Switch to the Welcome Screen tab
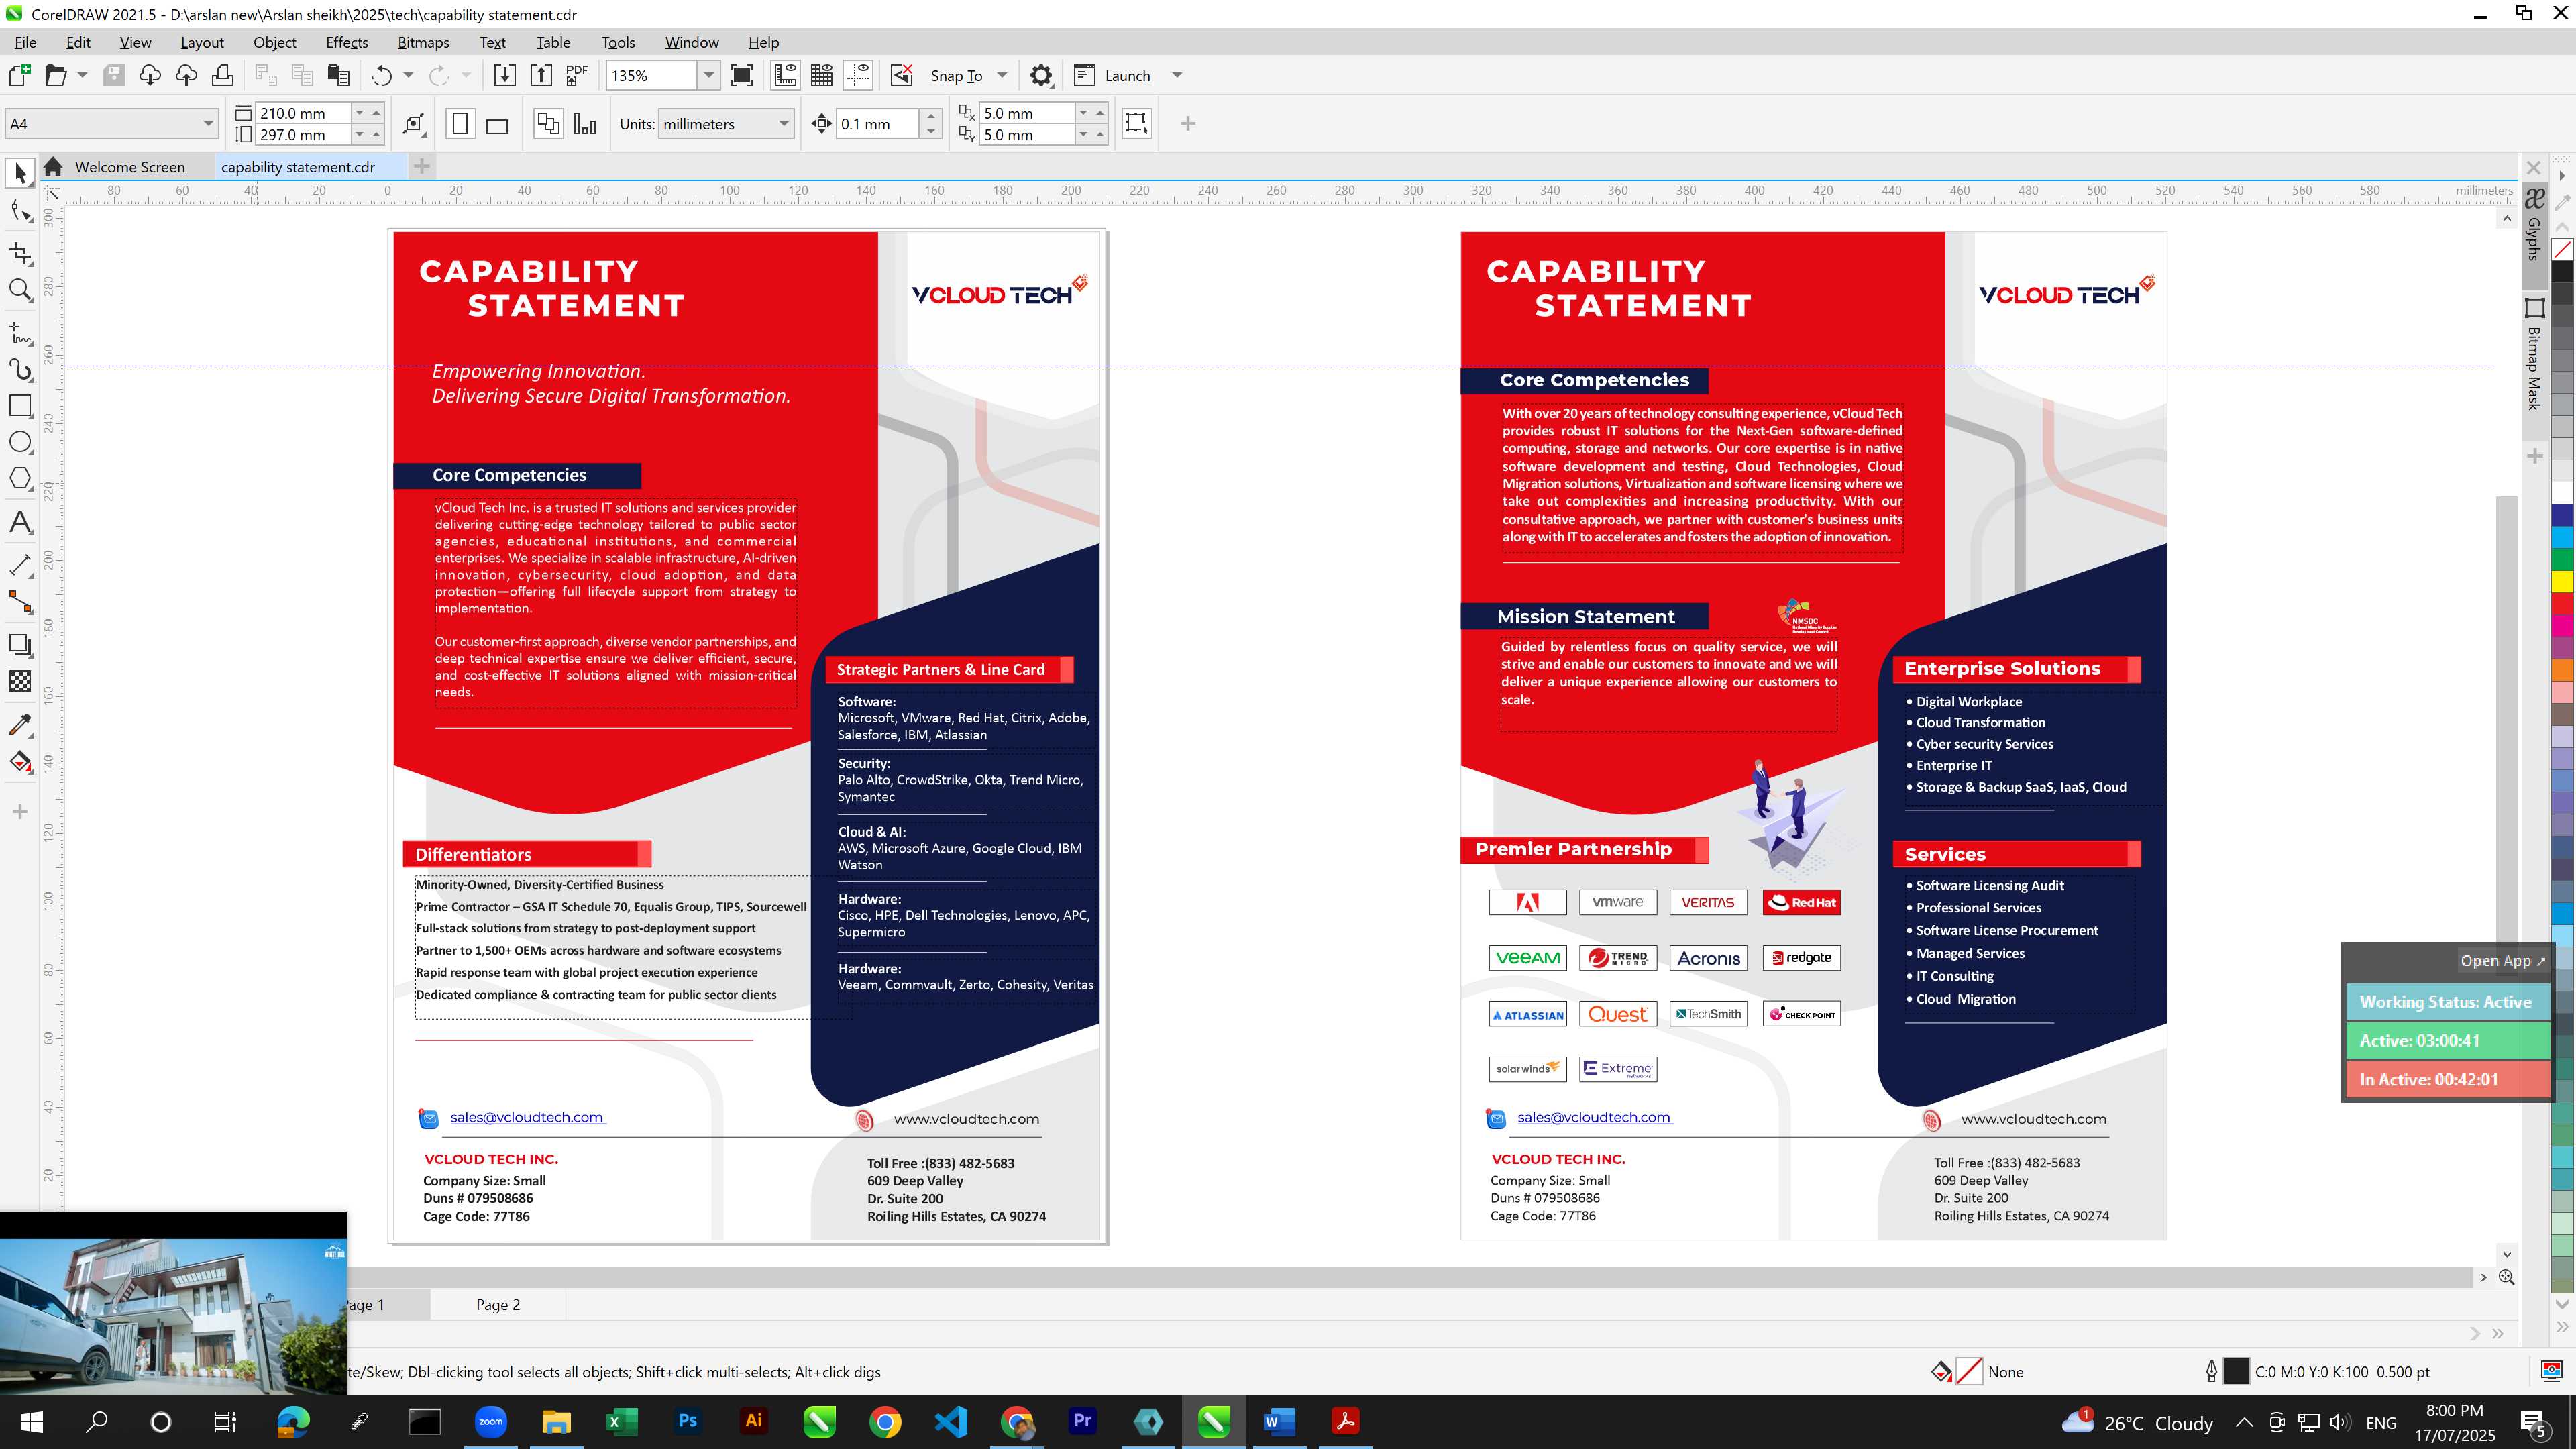Screen dimensions: 2576x1449 pos(129,167)
